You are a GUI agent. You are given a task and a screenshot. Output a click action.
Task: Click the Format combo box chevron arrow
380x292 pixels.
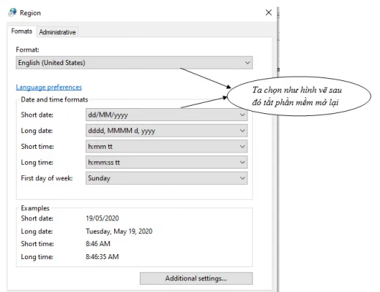click(x=247, y=63)
